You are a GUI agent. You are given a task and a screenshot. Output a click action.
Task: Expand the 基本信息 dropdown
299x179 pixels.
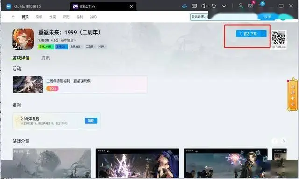pyautogui.click(x=68, y=40)
